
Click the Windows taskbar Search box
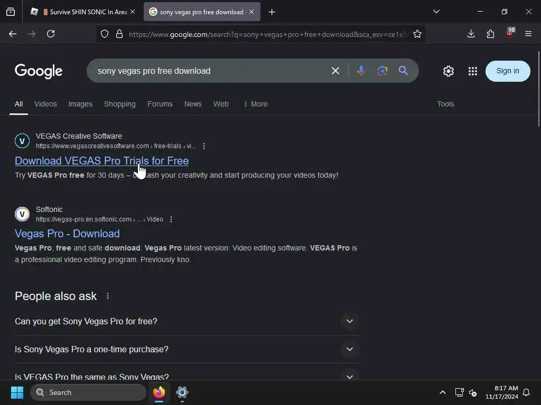click(88, 392)
